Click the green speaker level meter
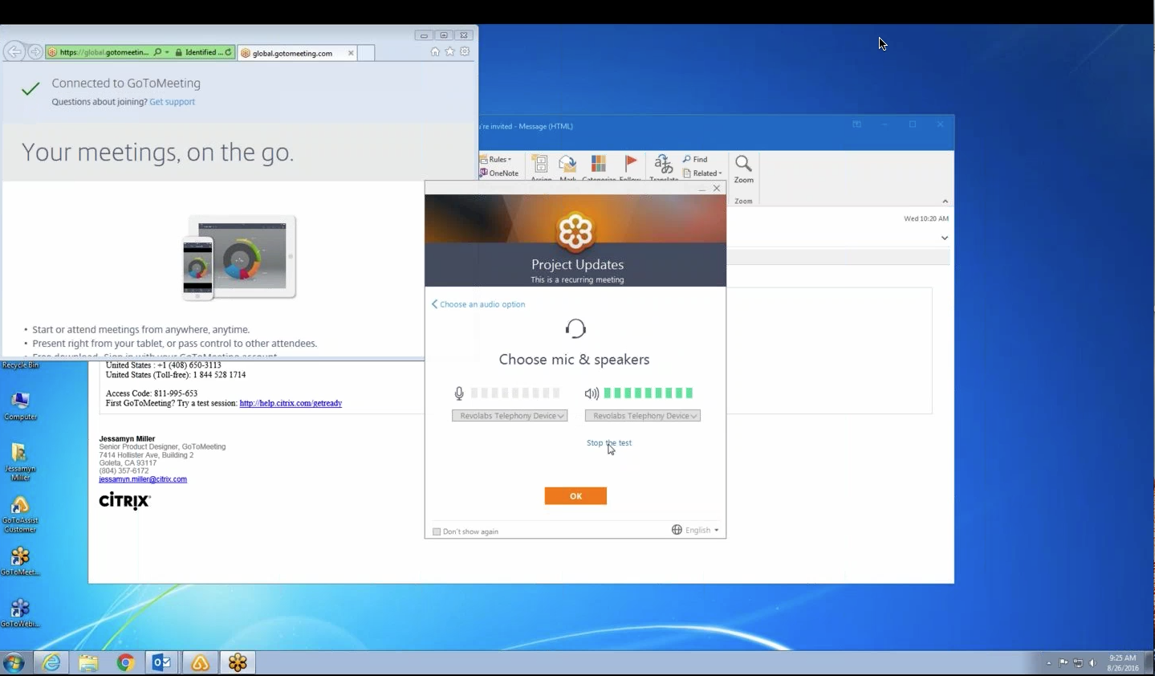 [x=648, y=393]
